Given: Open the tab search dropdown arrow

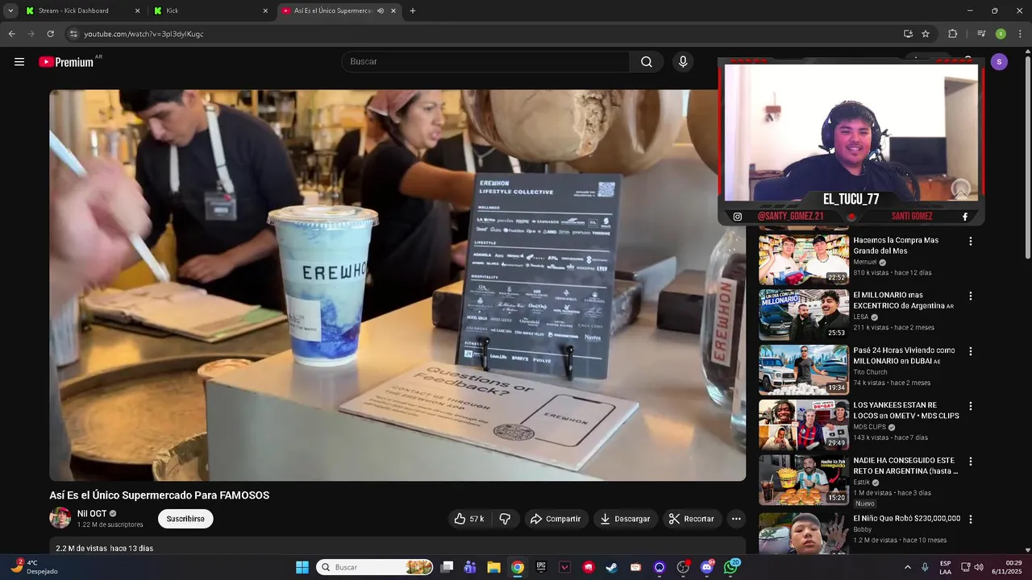Looking at the screenshot, I should tap(10, 10).
